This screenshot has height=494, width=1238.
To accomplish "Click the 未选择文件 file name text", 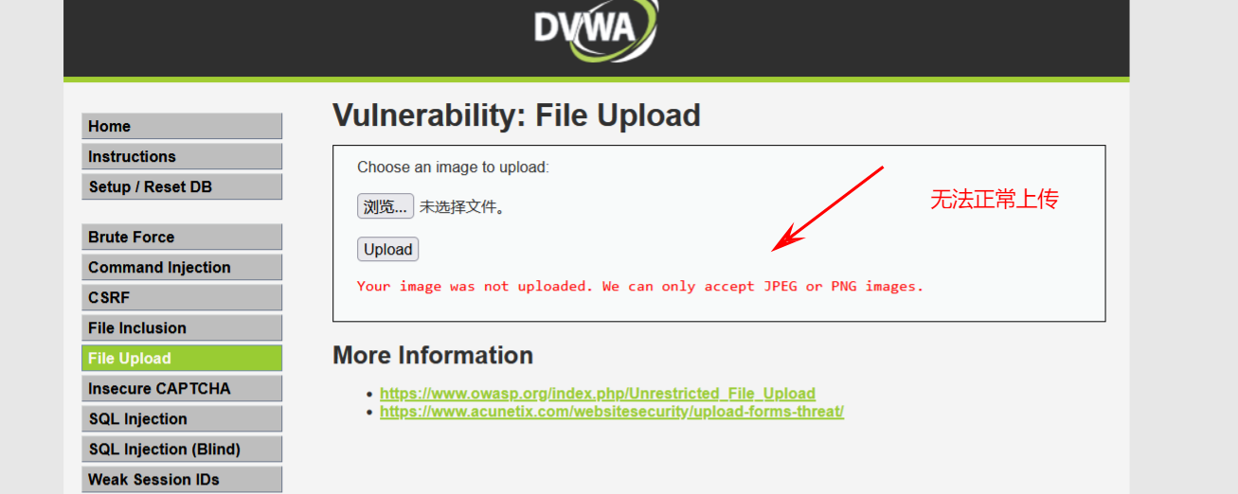I will coord(462,207).
